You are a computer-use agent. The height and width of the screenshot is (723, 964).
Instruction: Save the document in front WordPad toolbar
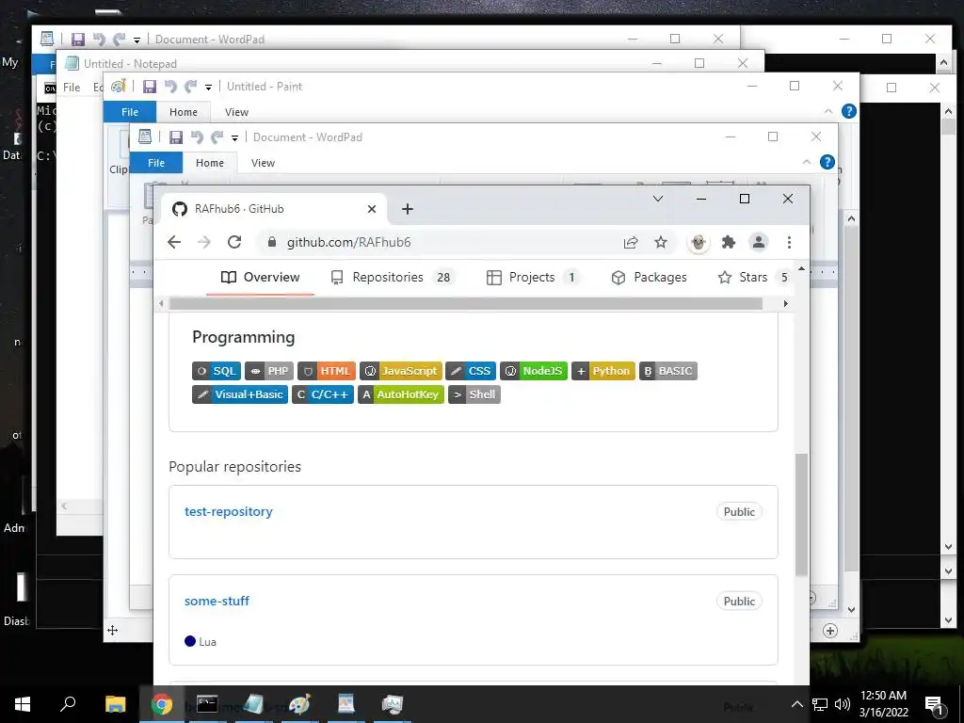click(176, 137)
